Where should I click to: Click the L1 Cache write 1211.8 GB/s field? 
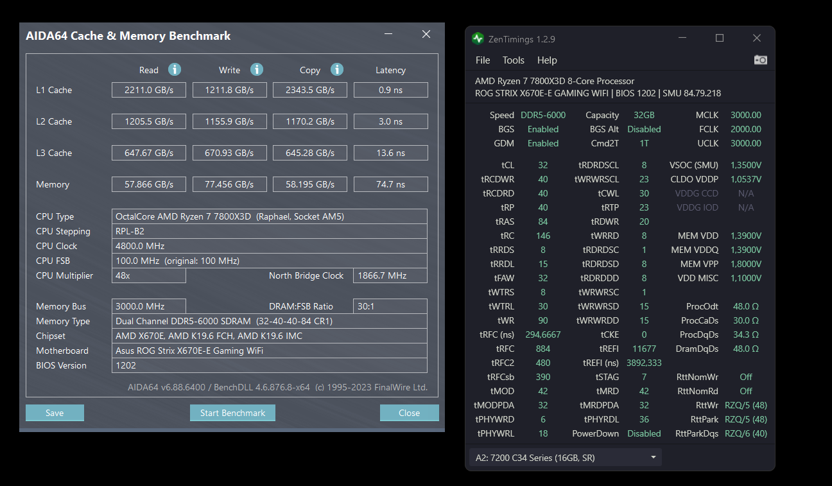(230, 90)
